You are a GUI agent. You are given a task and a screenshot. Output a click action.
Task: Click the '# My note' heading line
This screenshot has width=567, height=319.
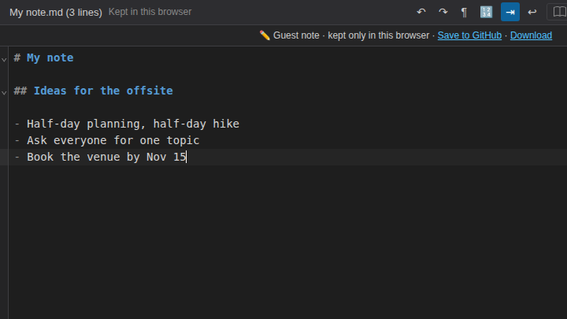pos(44,57)
